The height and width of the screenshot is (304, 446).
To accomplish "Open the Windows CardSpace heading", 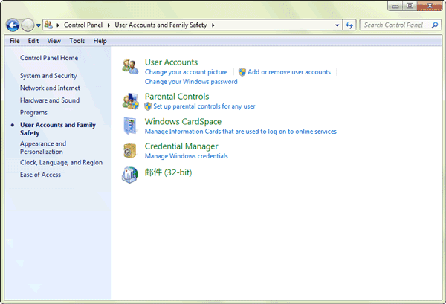I will tap(183, 121).
